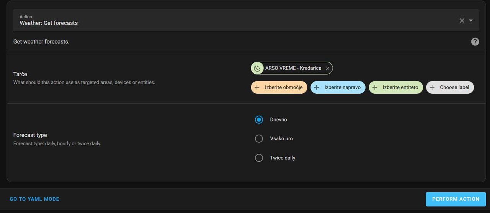Click the ARSO VREME - Kredarica chip label
This screenshot has width=490, height=213.
click(x=293, y=68)
